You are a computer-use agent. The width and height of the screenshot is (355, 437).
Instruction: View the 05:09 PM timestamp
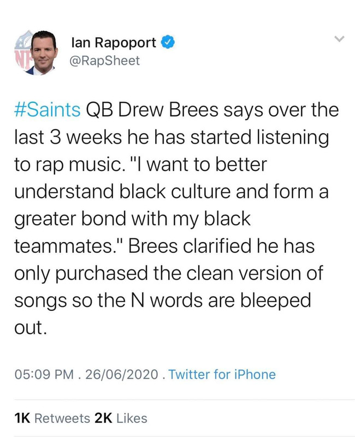tap(44, 374)
